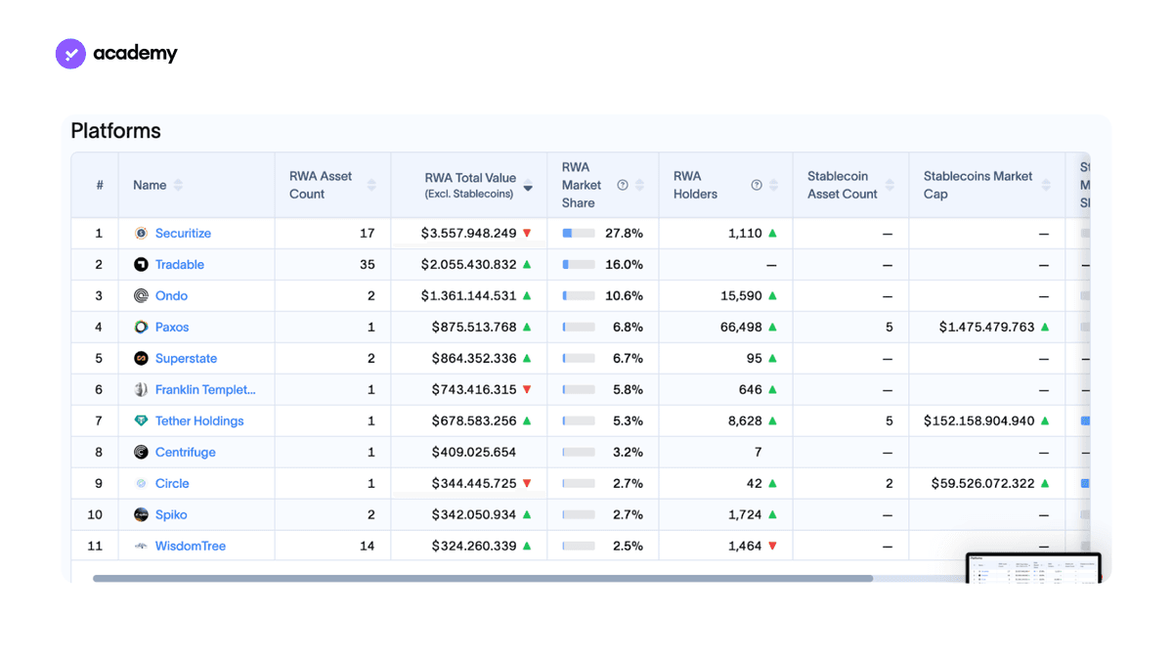Click WisdomTree RWA holders 1,464

tap(745, 546)
